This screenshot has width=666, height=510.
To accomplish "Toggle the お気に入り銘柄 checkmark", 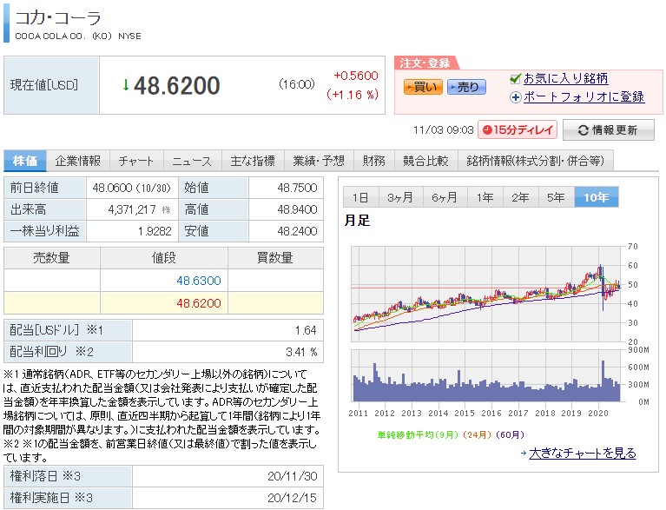I will 515,78.
